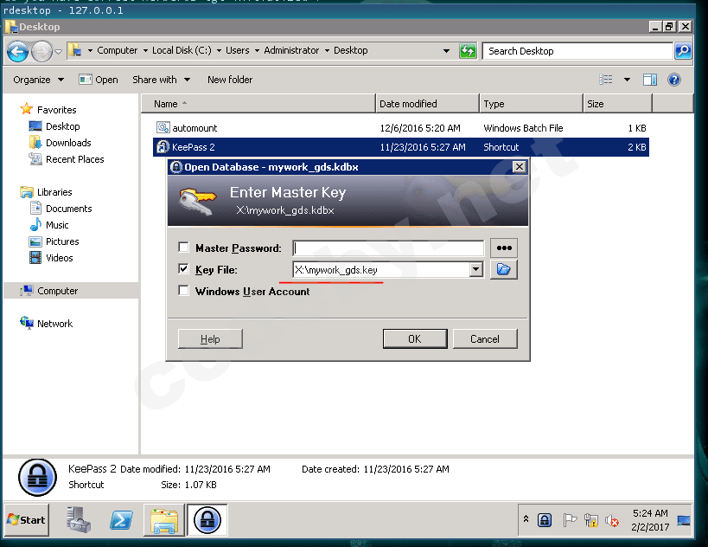Click the KeePass 2 shortcut icon
708x547 pixels.
tap(163, 147)
